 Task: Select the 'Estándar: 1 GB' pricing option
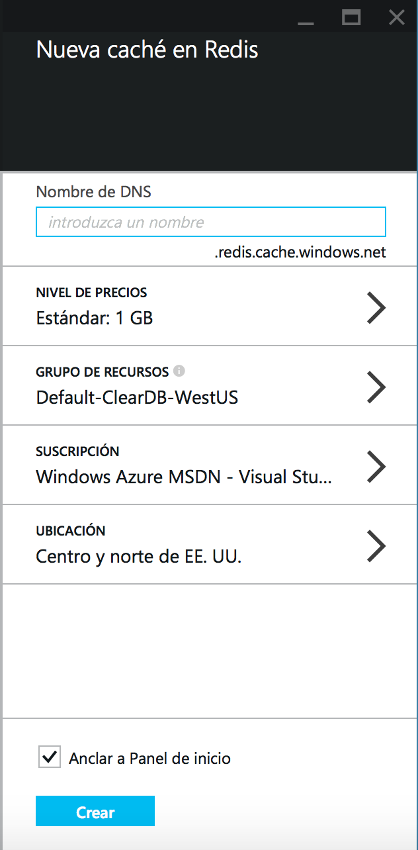[95, 318]
